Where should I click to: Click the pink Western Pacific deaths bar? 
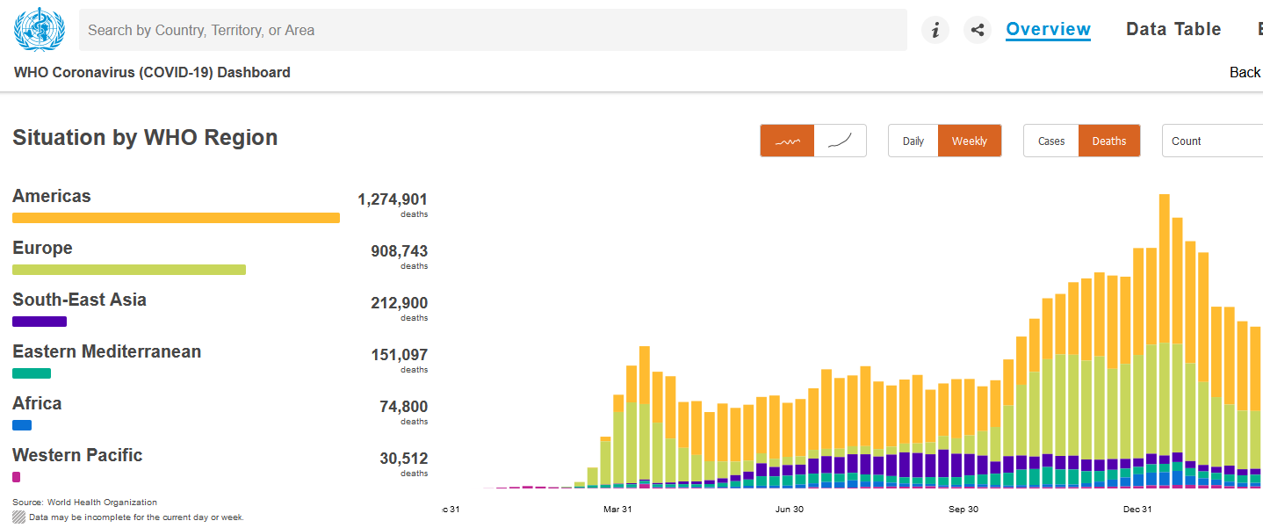tap(16, 477)
